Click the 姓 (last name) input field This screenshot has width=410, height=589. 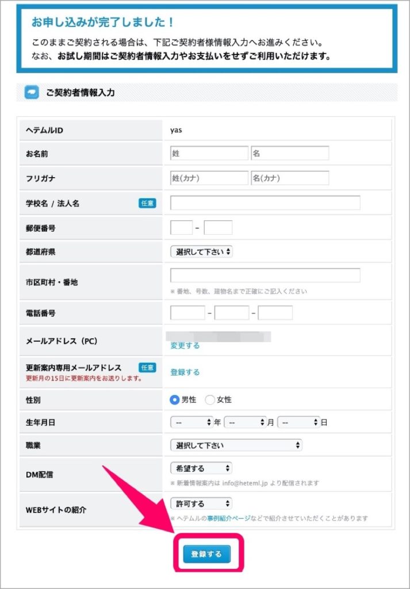click(x=209, y=153)
